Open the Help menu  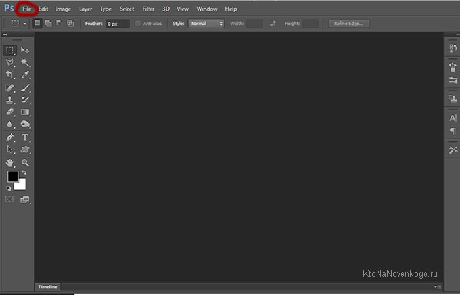(231, 9)
